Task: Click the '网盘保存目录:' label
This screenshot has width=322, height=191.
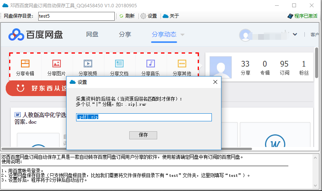Action: (x=18, y=16)
